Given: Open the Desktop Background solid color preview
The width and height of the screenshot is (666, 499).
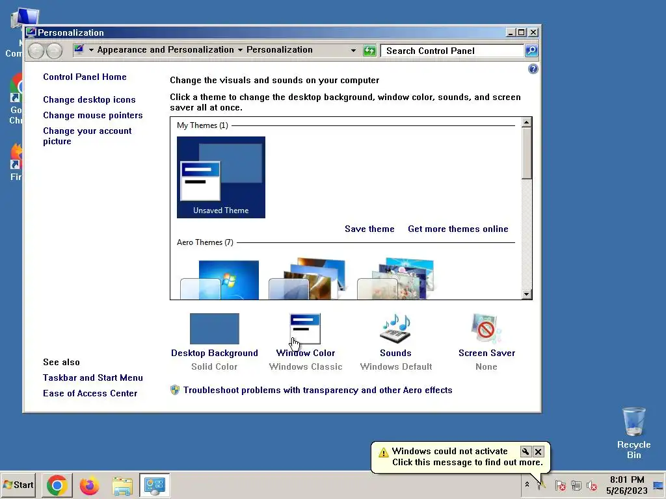Looking at the screenshot, I should pos(215,329).
